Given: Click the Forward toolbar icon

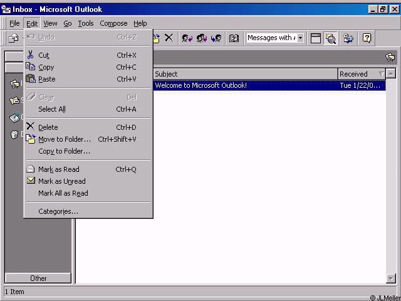Looking at the screenshot, I should (216, 38).
